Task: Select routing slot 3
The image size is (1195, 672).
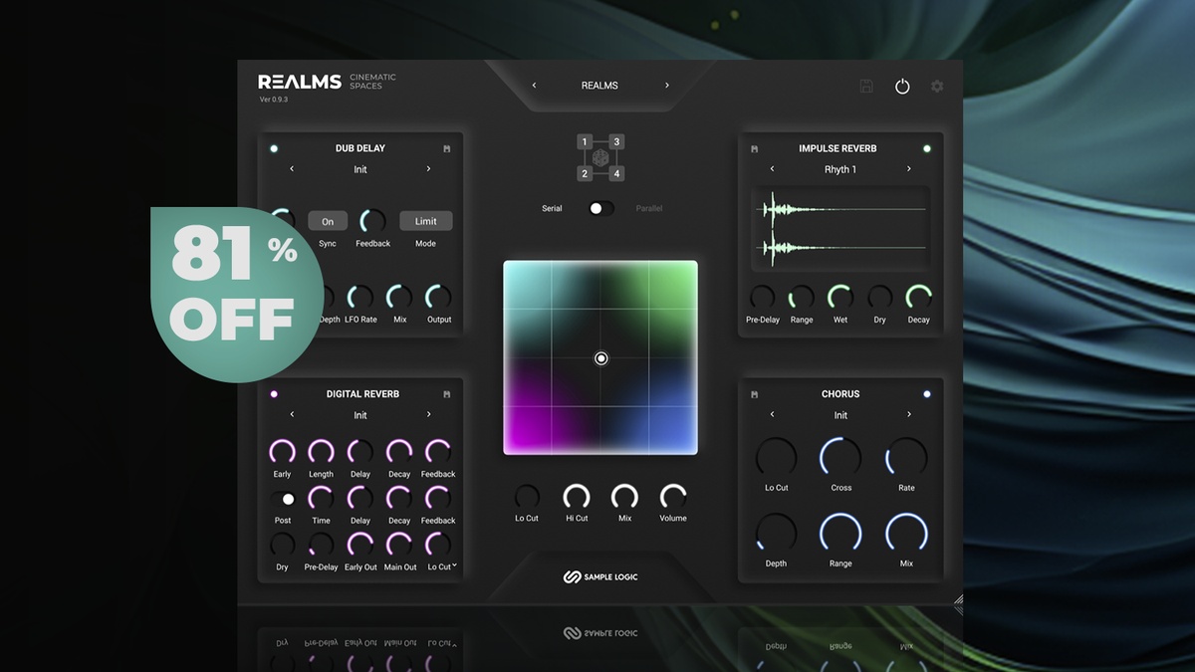Action: [616, 141]
